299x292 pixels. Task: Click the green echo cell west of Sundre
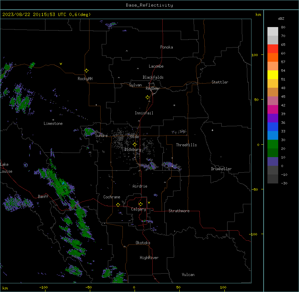pyautogui.click(x=89, y=132)
